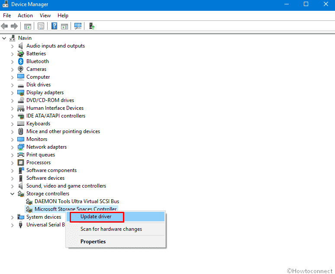Expand the System devices node
Image resolution: width=335 pixels, height=274 pixels.
(x=13, y=217)
